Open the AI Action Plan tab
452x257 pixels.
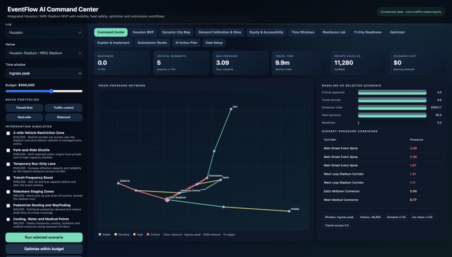(x=186, y=43)
